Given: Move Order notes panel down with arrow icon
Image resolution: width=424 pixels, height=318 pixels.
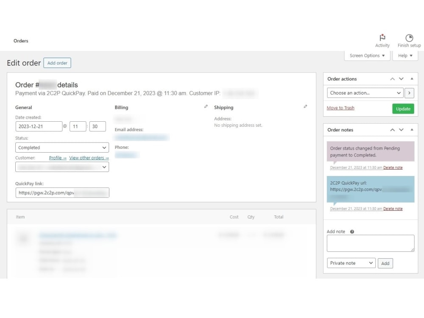Looking at the screenshot, I should pos(401,130).
